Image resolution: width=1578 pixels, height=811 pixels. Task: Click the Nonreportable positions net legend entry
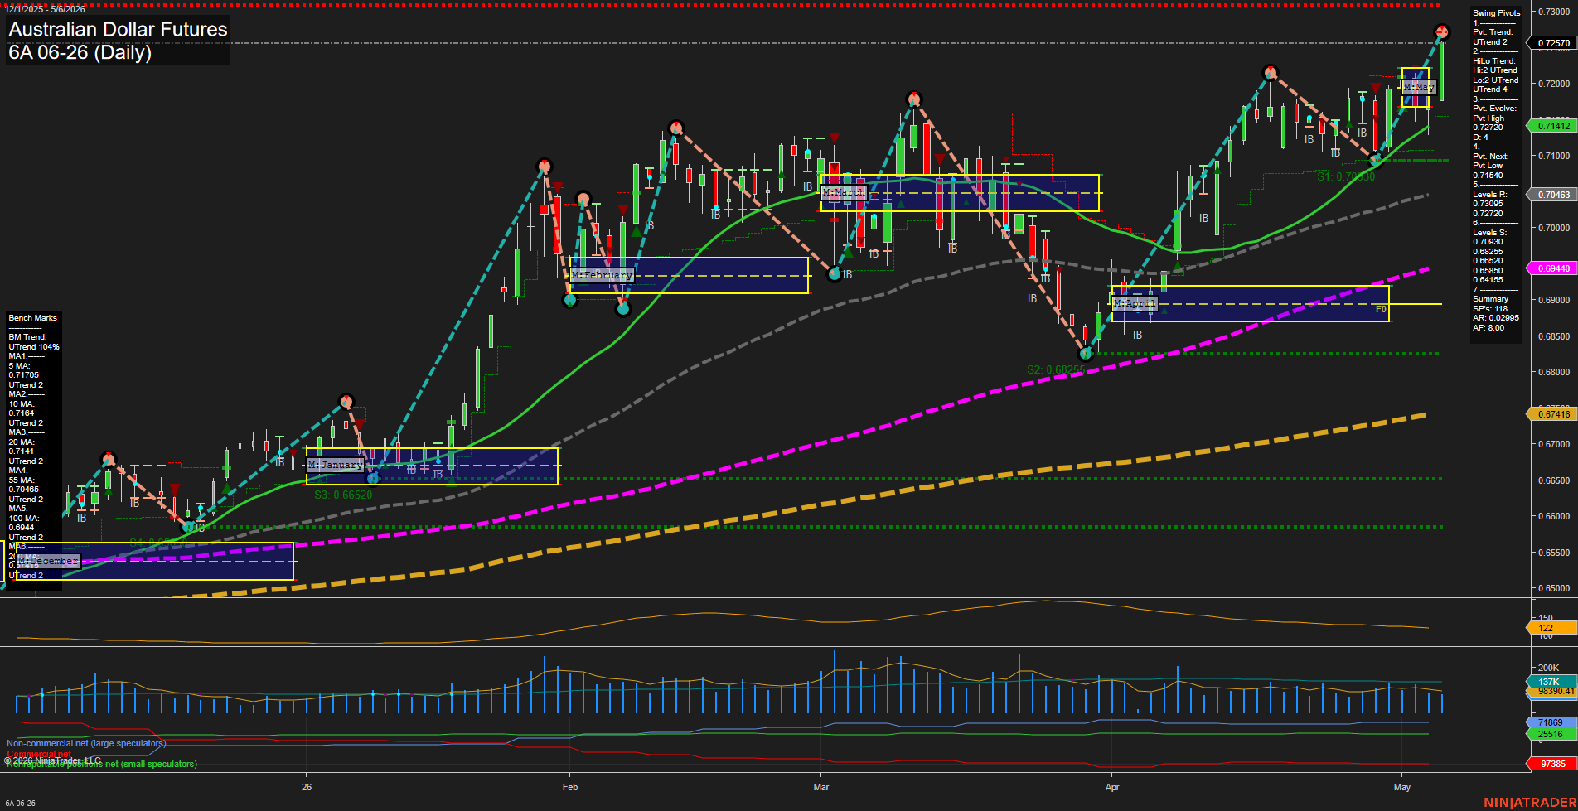click(x=102, y=764)
